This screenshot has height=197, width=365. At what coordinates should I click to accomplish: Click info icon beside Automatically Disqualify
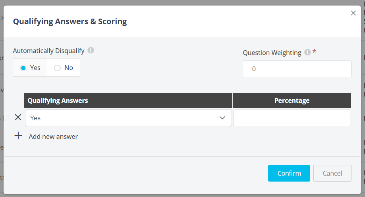click(91, 50)
